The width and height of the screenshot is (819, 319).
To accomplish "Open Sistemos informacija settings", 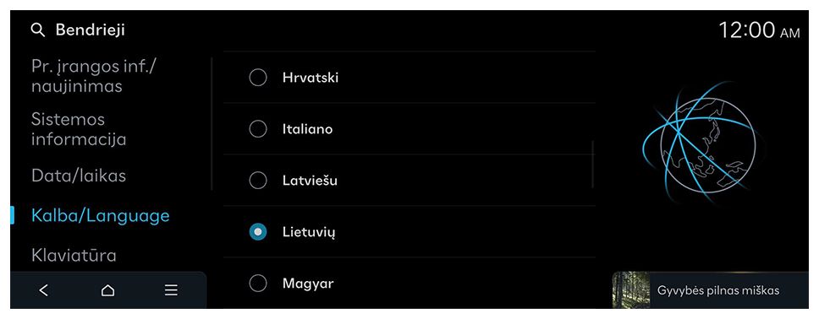I will click(79, 129).
